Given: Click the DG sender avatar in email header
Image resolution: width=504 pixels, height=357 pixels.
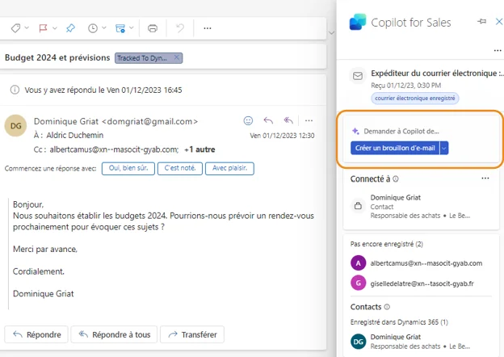Looking at the screenshot, I should (15, 126).
